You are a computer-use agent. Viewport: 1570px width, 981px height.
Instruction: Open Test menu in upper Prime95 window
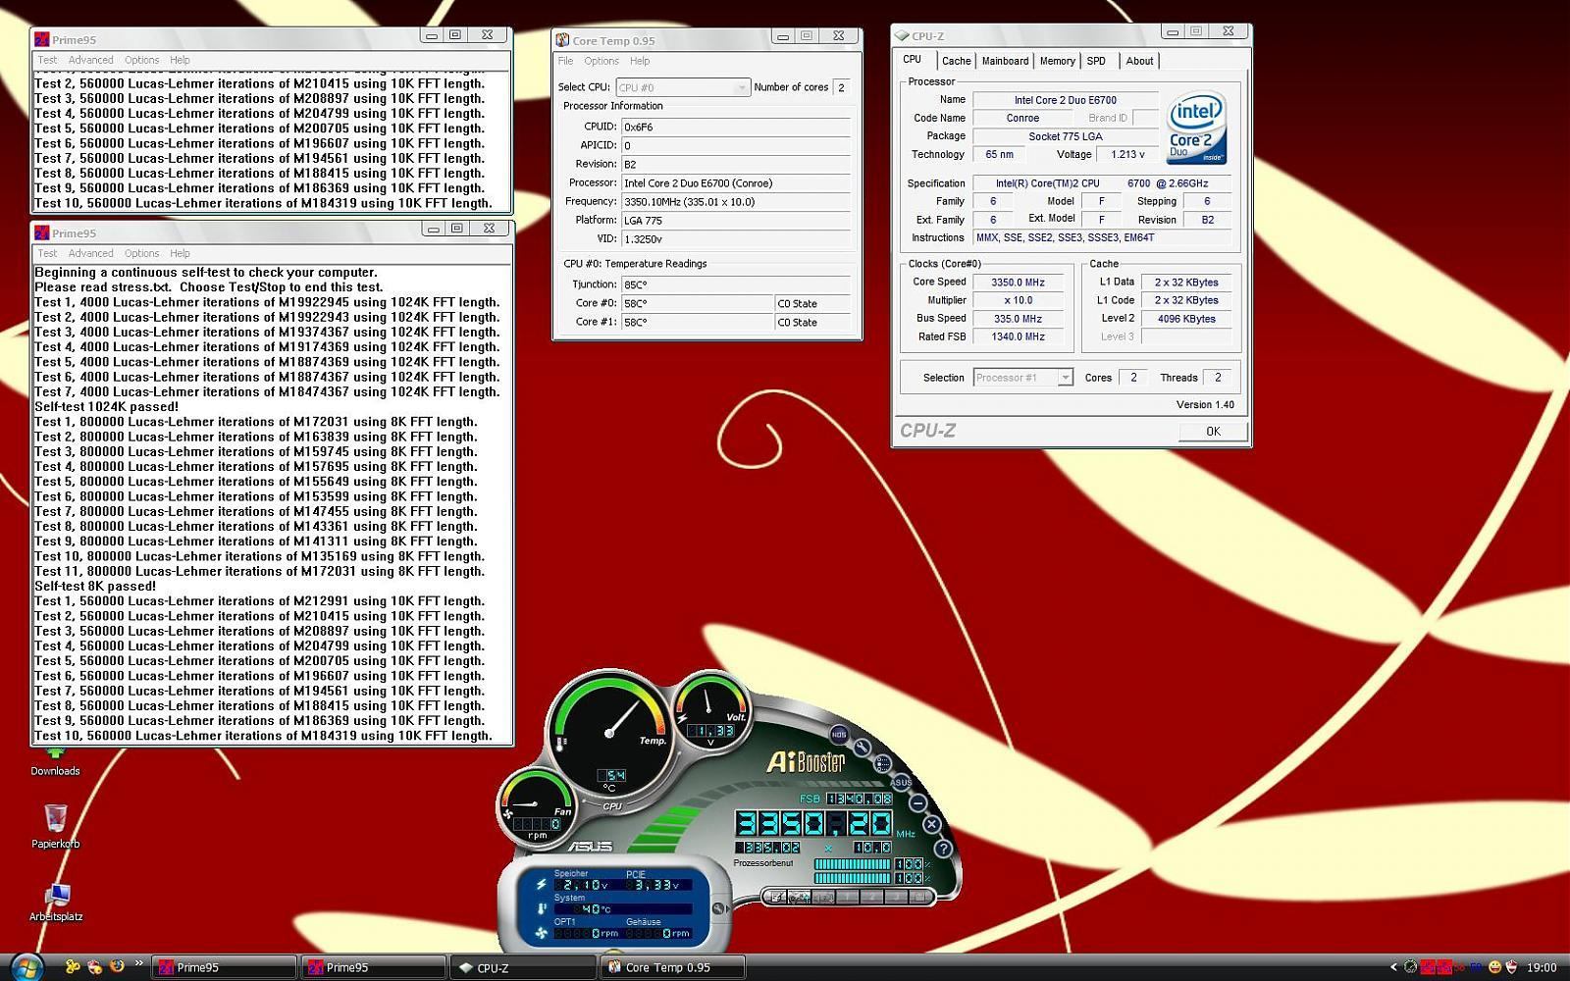point(47,60)
